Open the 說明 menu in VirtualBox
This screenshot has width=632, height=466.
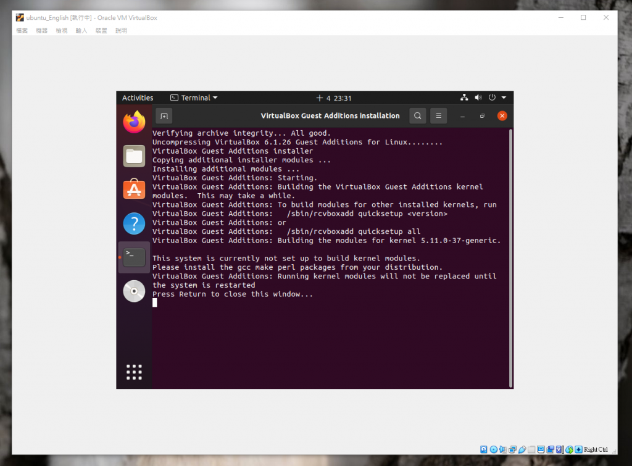tap(122, 31)
